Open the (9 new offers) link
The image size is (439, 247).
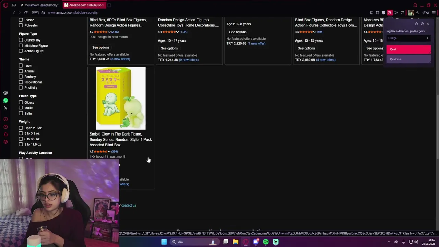coord(189,60)
